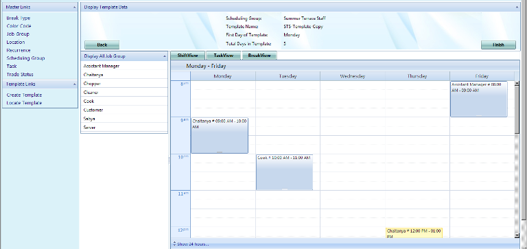Viewport: 527px width, 249px height.
Task: Click the calendar scrollbar down arrow
Action: click(x=517, y=235)
